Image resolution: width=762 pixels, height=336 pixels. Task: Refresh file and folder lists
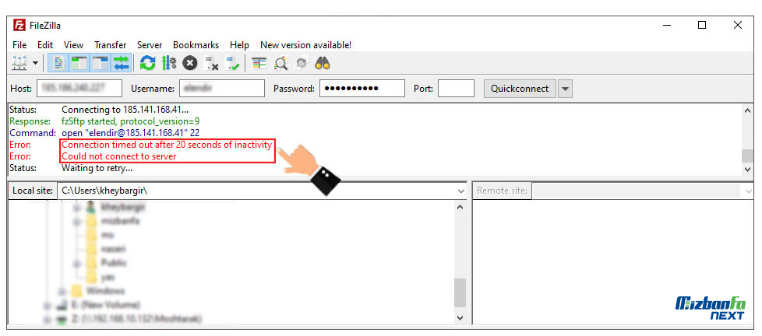(148, 63)
